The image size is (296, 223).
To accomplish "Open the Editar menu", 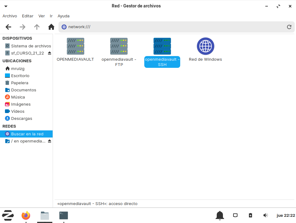I will coord(28,16).
